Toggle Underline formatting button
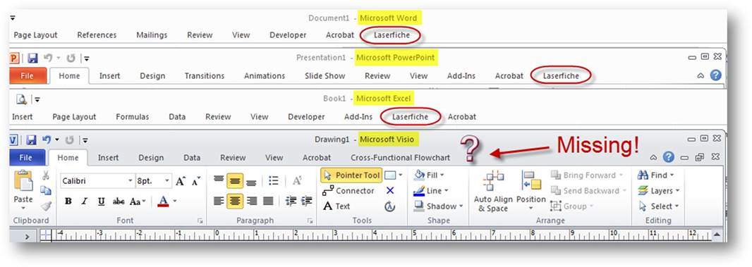752x267 pixels. [101, 201]
